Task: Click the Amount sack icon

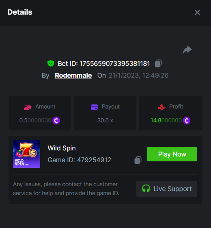Action: coord(28,107)
